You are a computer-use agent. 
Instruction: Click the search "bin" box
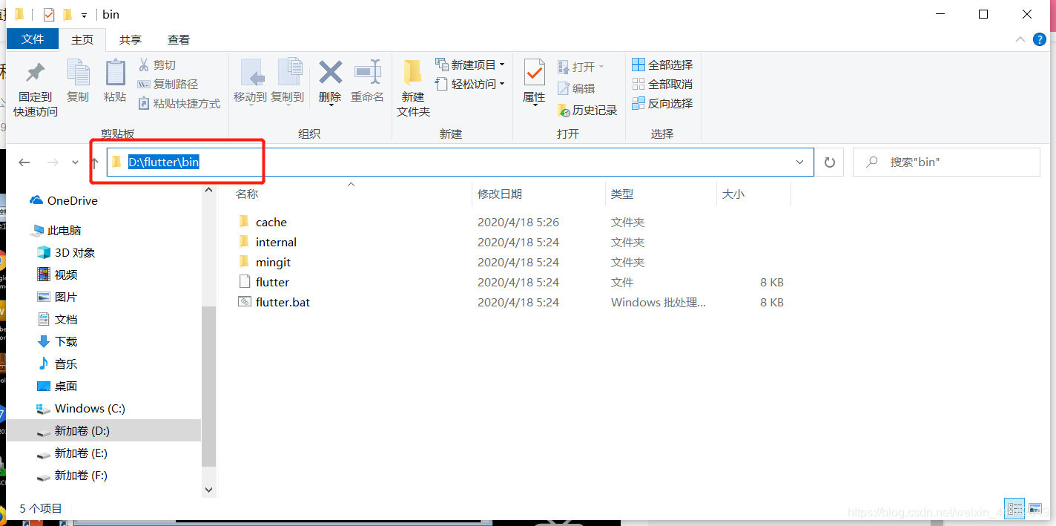pos(946,162)
